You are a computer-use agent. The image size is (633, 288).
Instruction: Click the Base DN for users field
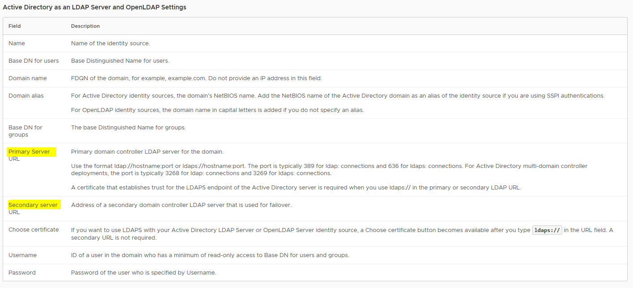34,61
